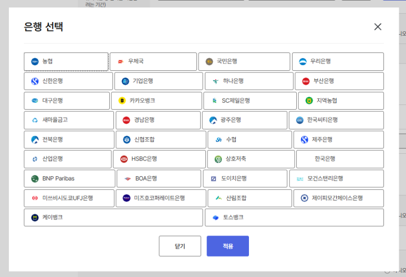Click the blue 우리은행 logo

click(x=303, y=61)
